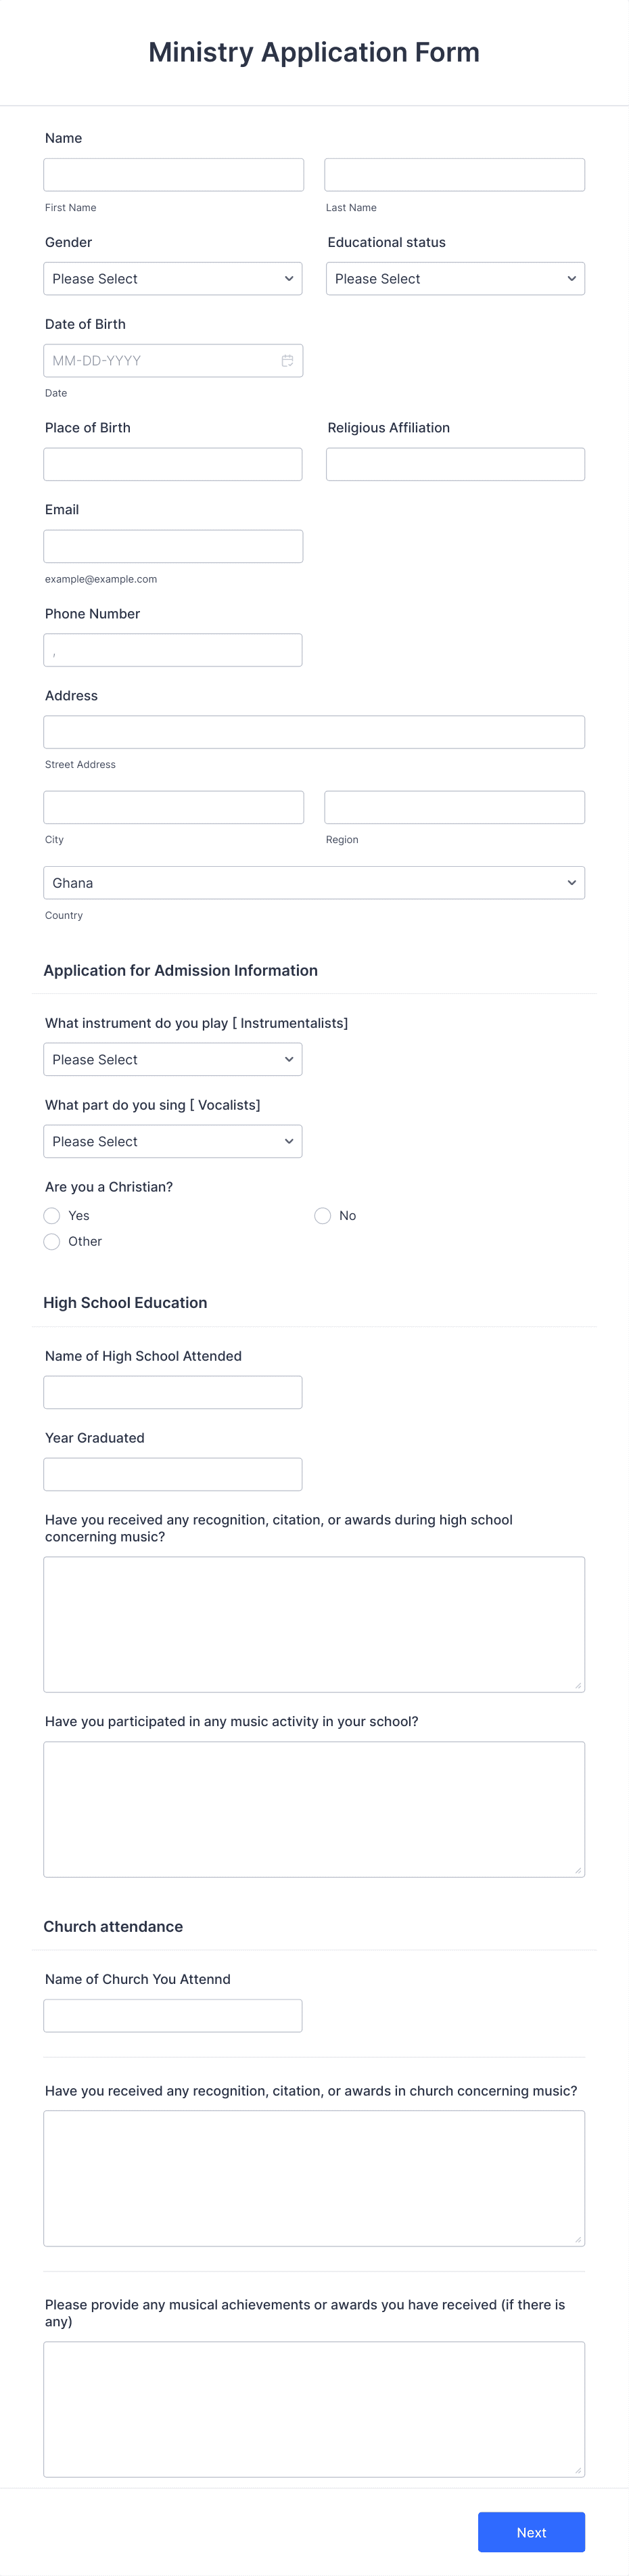Click the school music activity textarea
629x2576 pixels.
point(314,1809)
